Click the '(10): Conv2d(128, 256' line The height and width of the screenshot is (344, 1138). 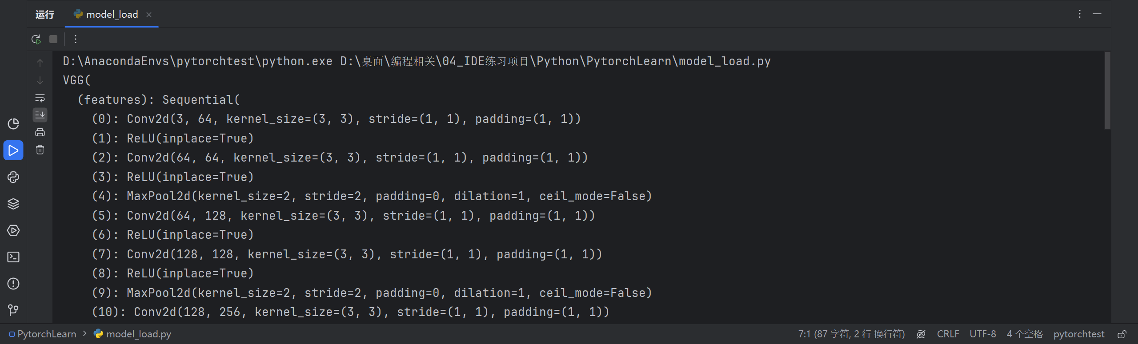pos(350,312)
